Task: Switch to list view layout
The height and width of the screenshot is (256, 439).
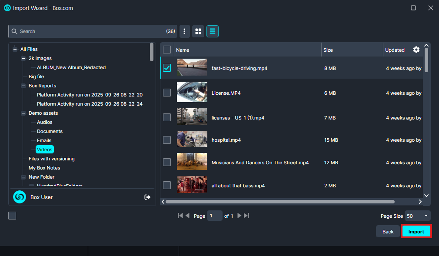Action: pos(213,31)
